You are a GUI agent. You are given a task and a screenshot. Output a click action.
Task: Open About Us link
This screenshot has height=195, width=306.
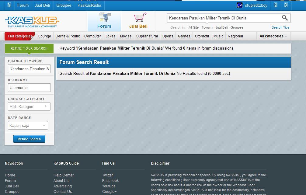(x=61, y=181)
